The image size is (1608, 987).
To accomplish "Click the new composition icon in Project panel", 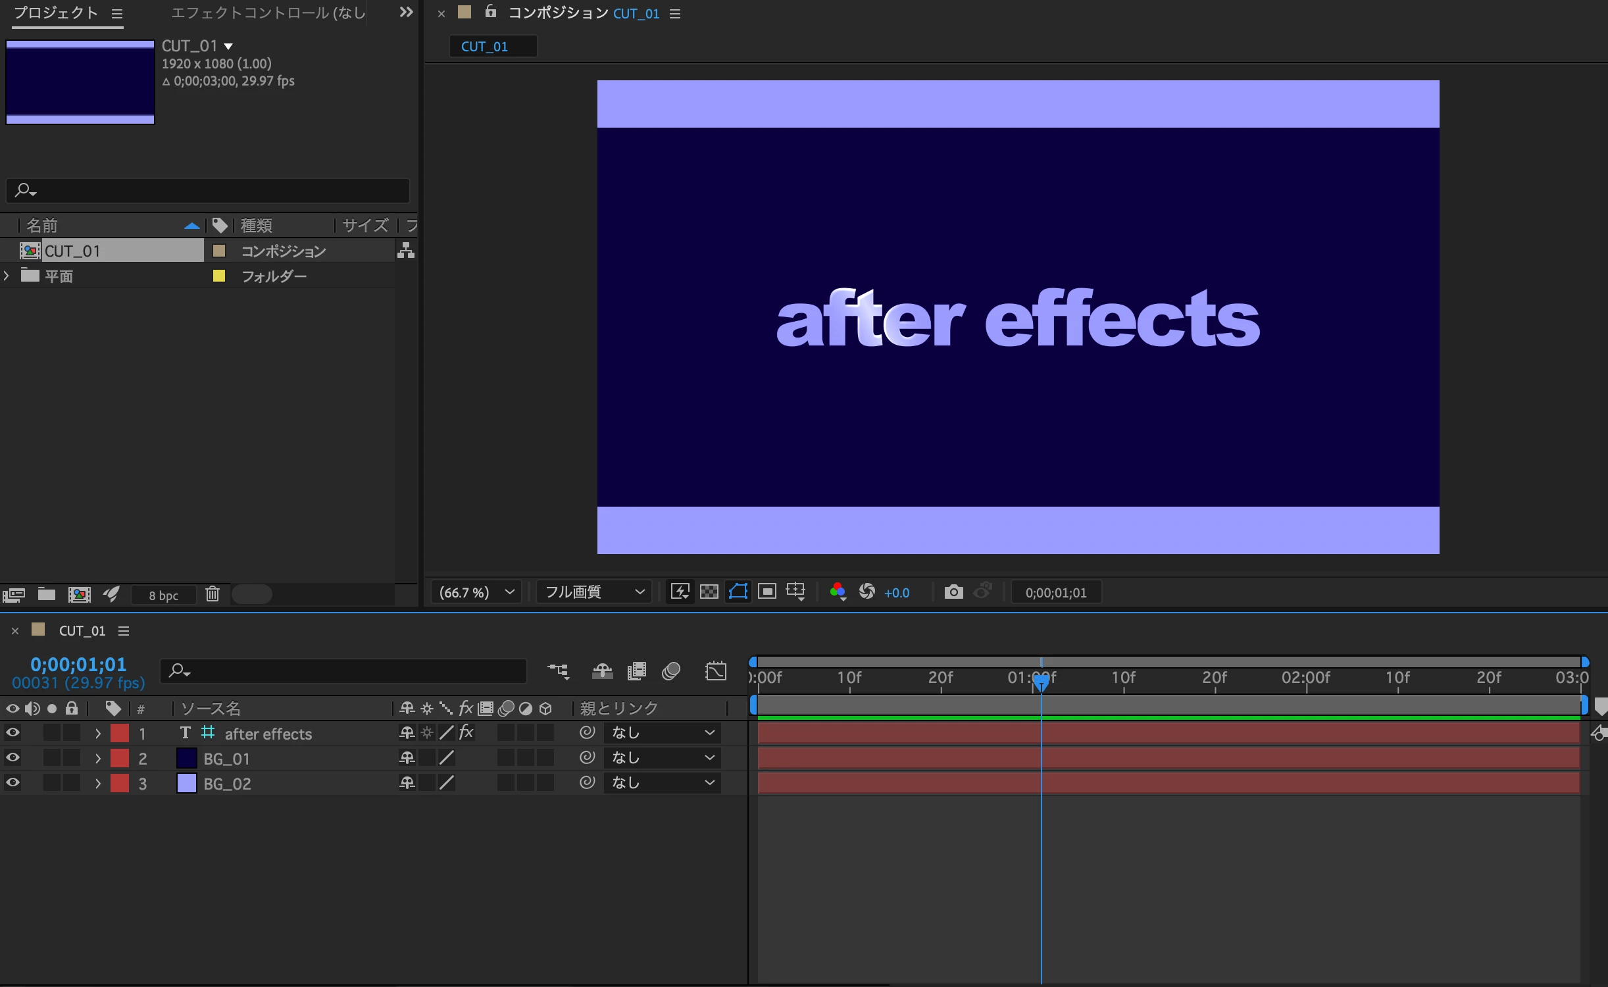I will (x=80, y=595).
